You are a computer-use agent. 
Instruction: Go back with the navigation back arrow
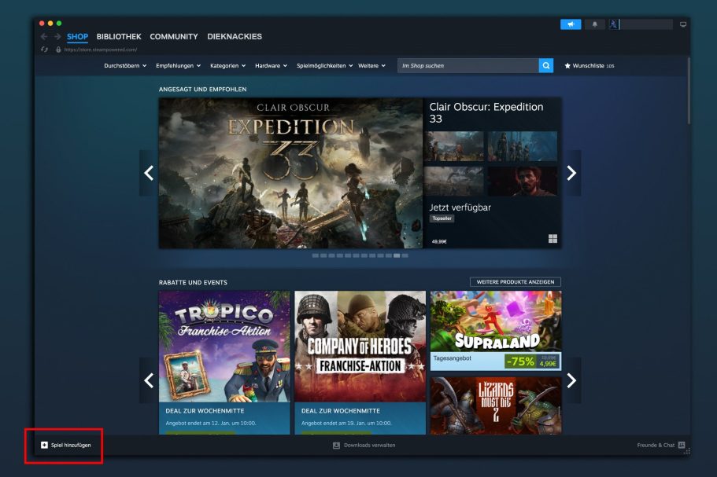coord(44,36)
